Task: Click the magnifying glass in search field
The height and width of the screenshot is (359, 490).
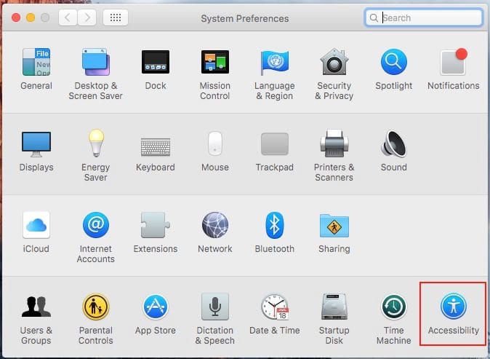Action: pyautogui.click(x=374, y=17)
